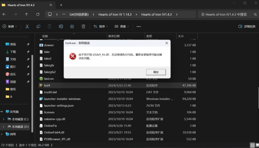Select the dowser file
This screenshot has width=259, height=148.
point(49,45)
